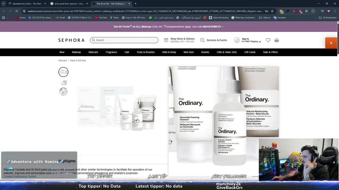
Task: Open the tab search dropdown arrow
Action: (3, 4)
